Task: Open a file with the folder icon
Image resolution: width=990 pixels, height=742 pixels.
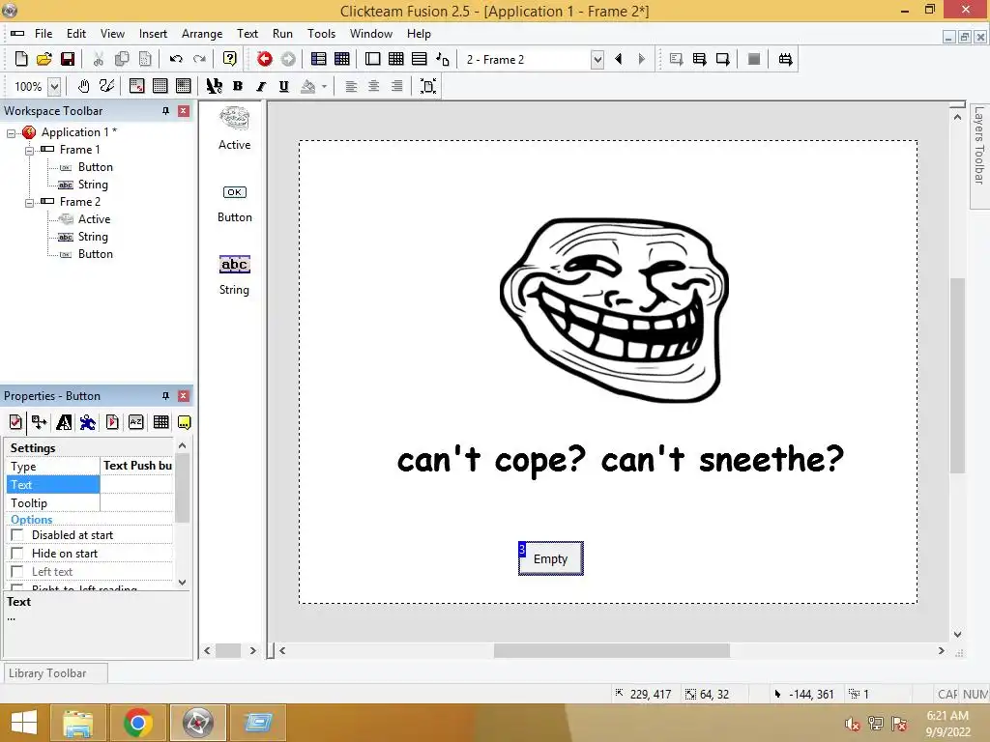Action: pyautogui.click(x=44, y=59)
